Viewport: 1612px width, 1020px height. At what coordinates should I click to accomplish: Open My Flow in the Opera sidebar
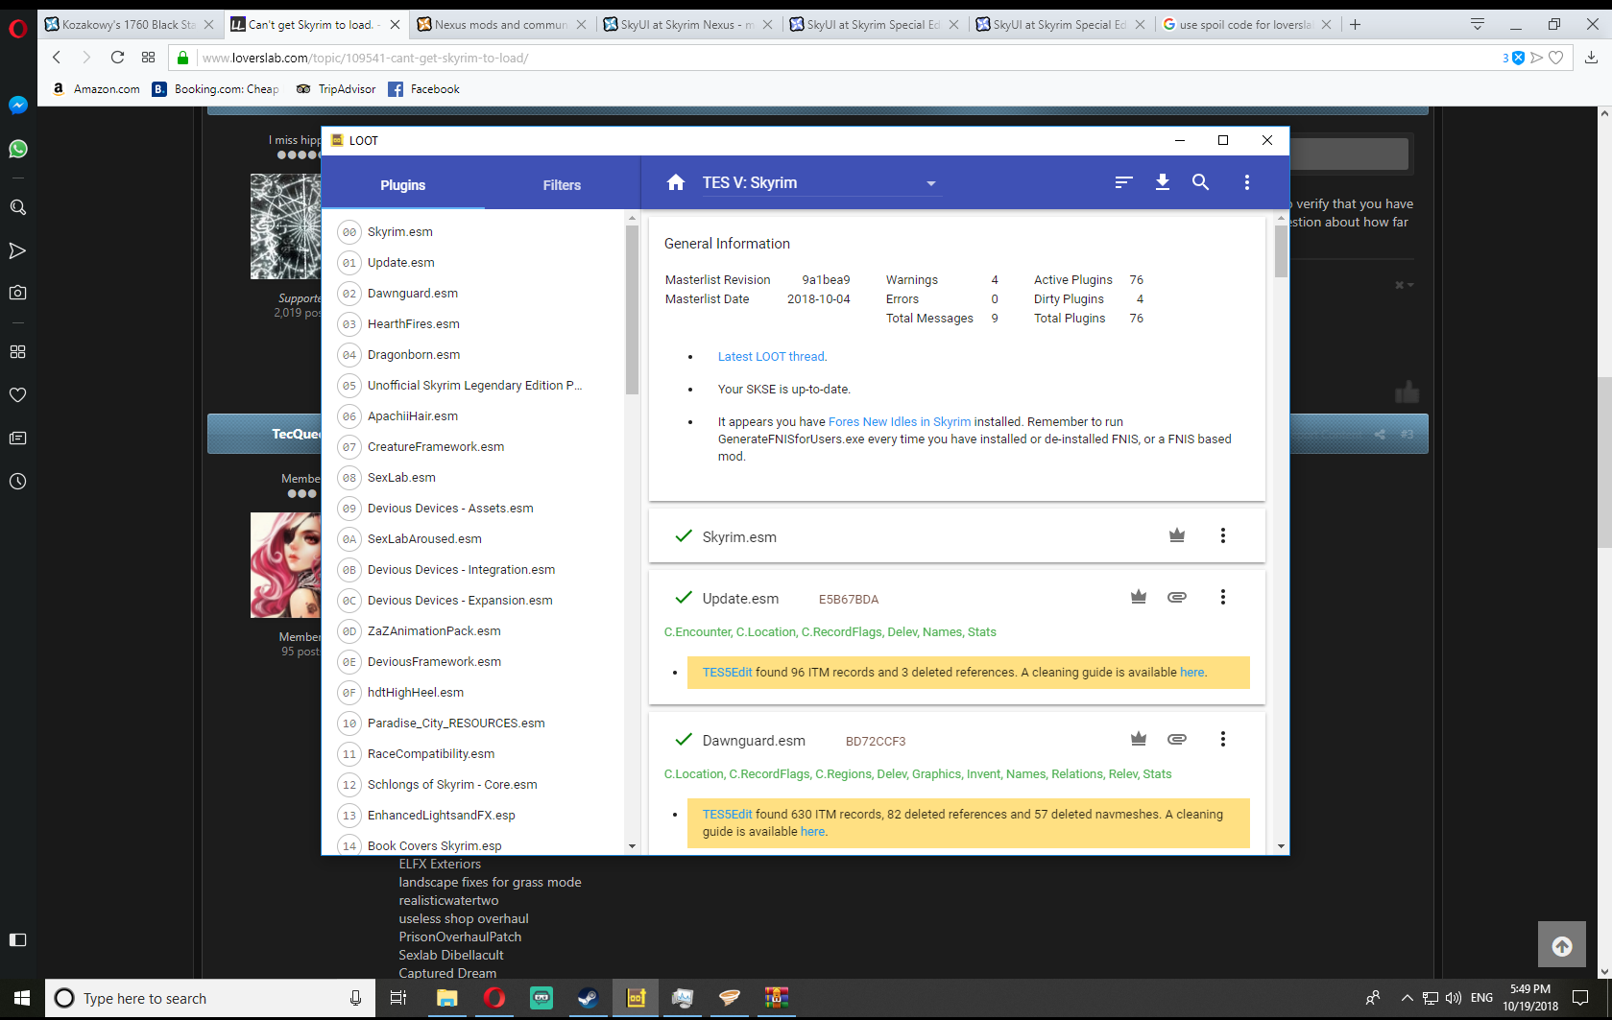pos(17,250)
